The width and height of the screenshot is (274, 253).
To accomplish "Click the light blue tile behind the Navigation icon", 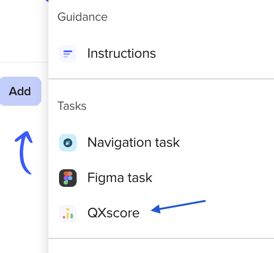I will tap(68, 143).
